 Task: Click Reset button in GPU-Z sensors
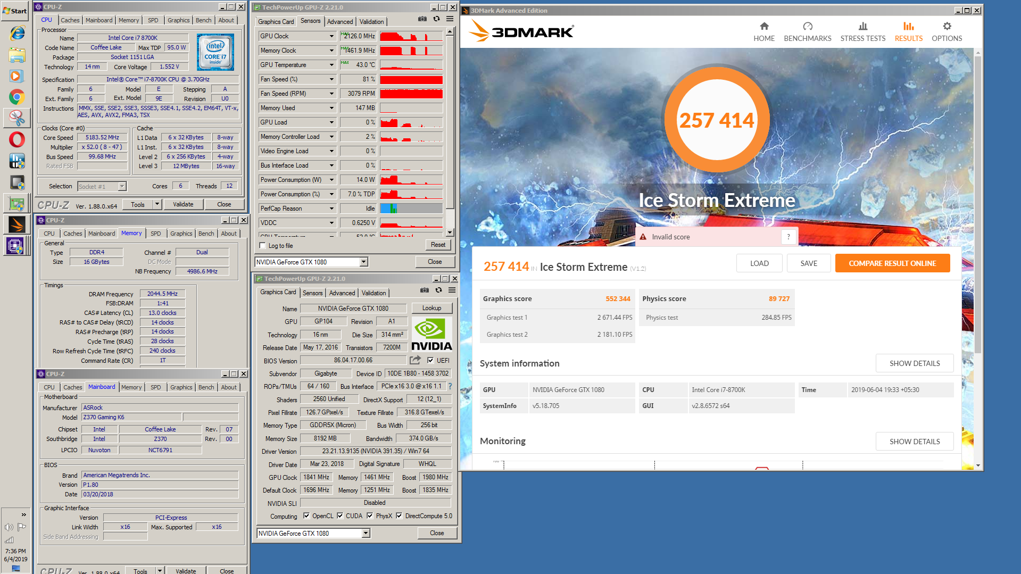click(438, 245)
